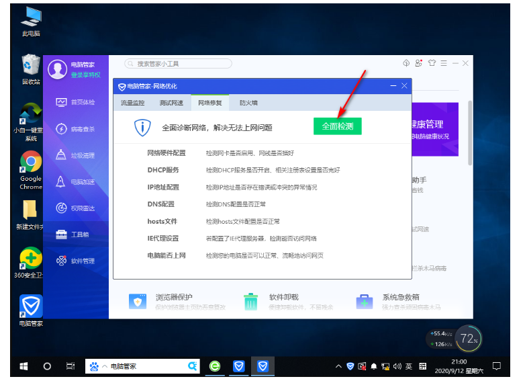Click the 英 input method indicator
Screen dimensions: 523x383
409,366
